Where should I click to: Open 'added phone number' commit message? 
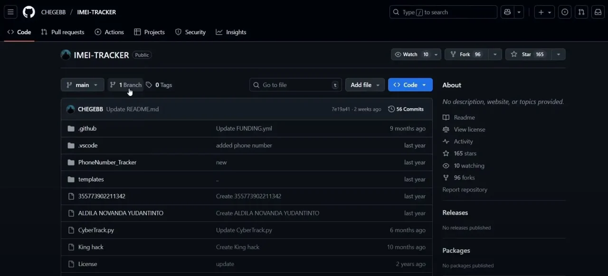click(x=244, y=145)
